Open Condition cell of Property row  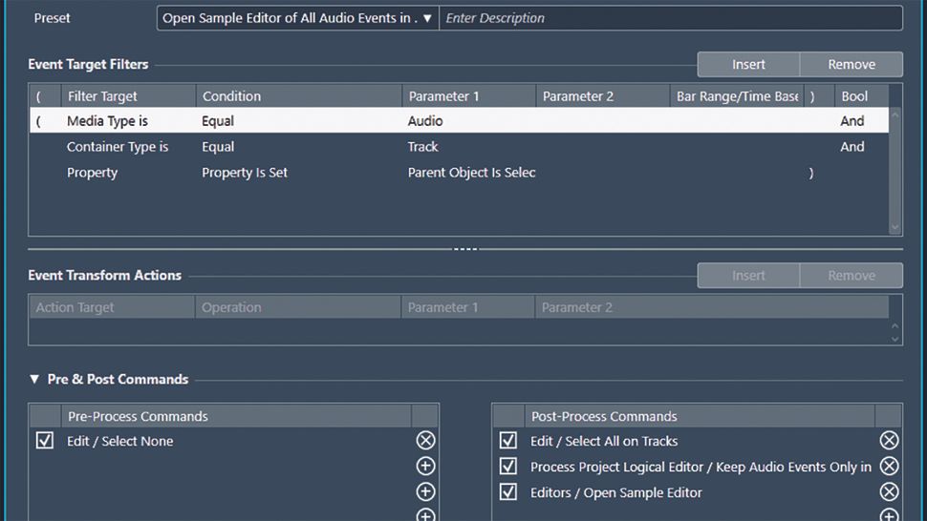coord(298,173)
